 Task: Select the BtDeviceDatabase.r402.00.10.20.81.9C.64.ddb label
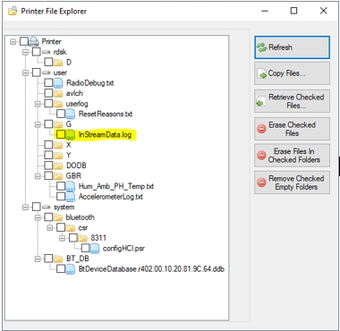[x=151, y=269]
